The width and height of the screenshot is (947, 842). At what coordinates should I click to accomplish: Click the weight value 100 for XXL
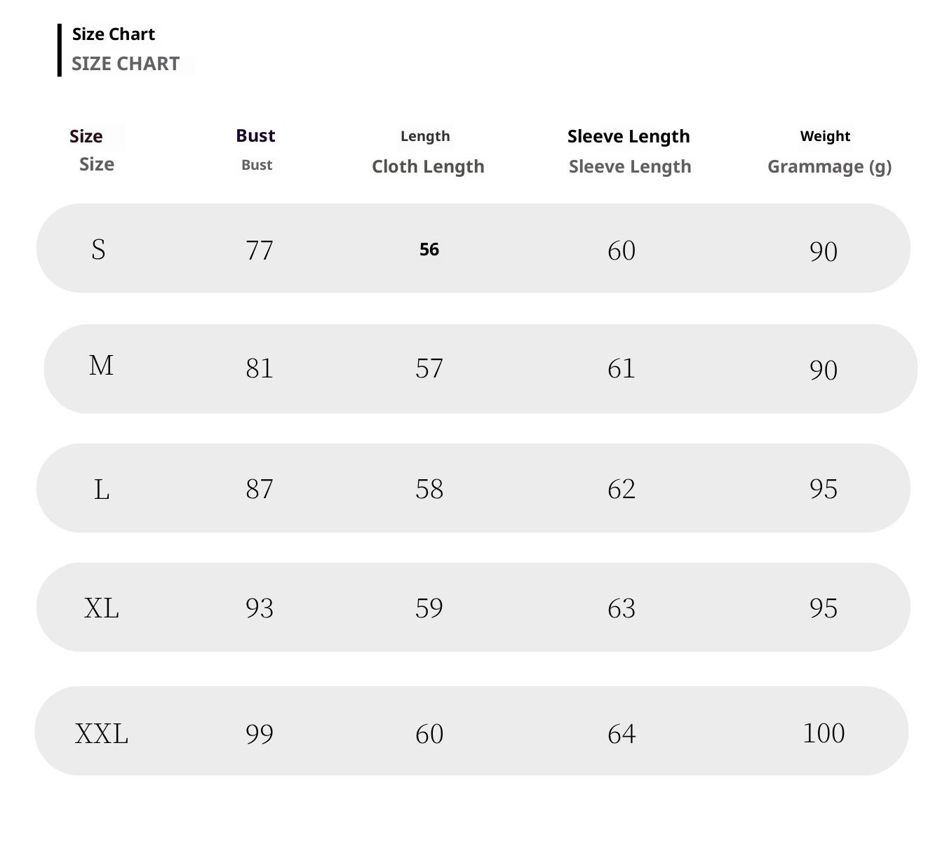[824, 733]
